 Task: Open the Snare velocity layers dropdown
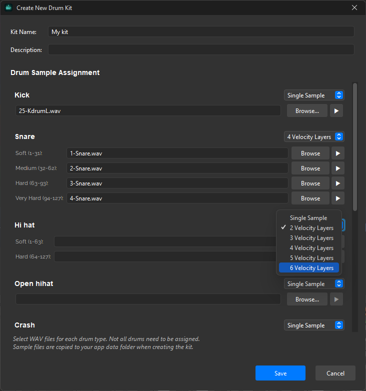[314, 137]
